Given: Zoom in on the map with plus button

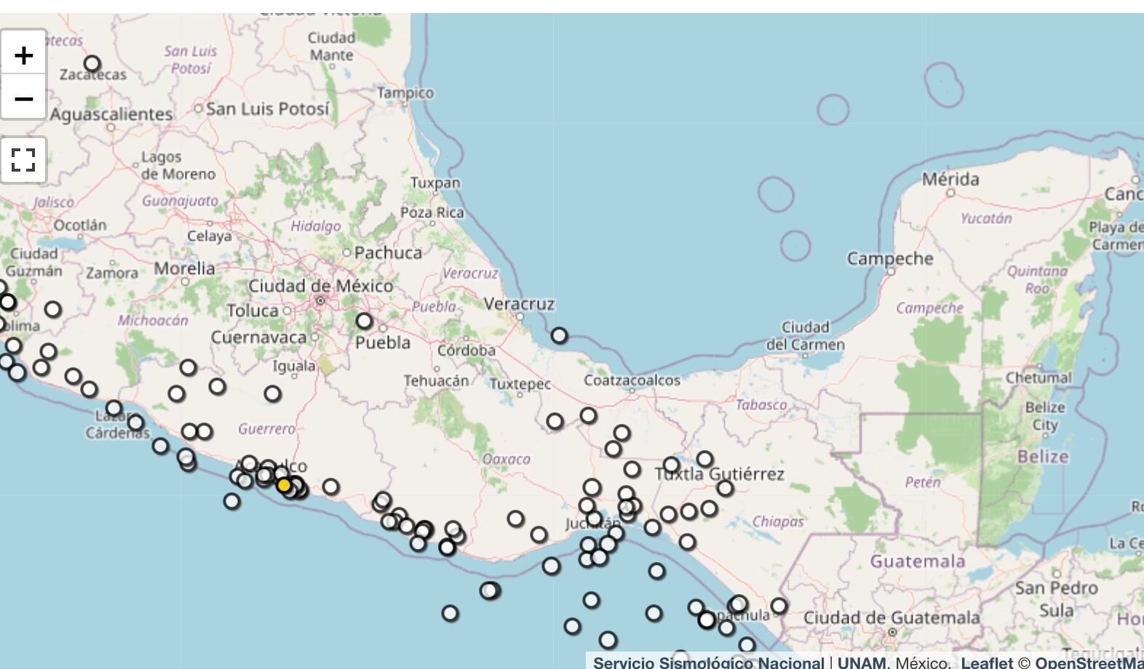Looking at the screenshot, I should click(23, 55).
